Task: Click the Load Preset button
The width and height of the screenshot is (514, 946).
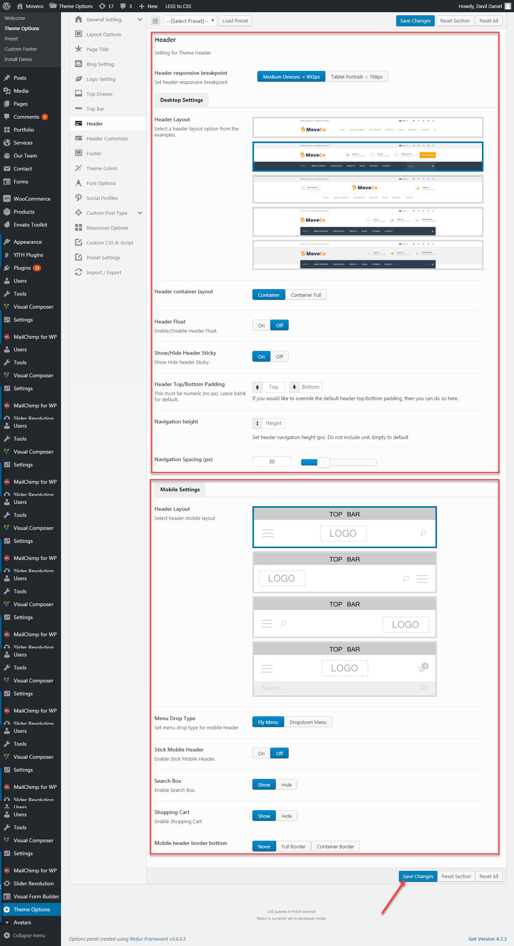Action: pos(235,21)
